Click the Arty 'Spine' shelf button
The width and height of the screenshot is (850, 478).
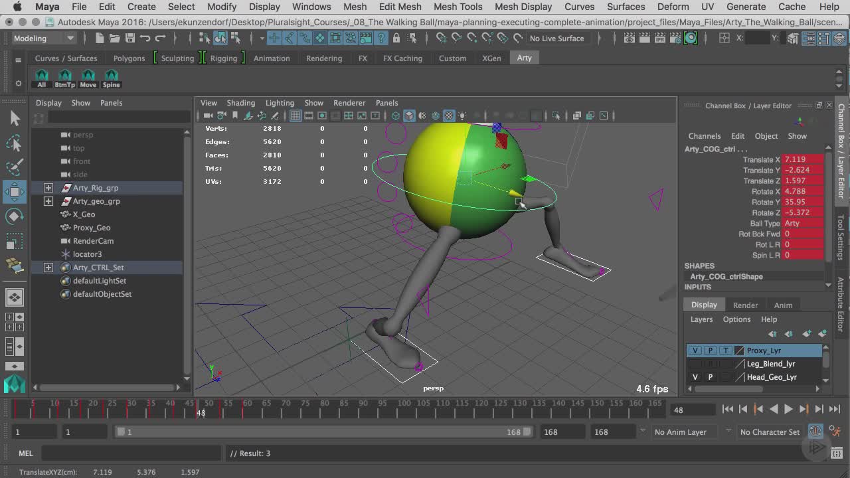tap(112, 78)
